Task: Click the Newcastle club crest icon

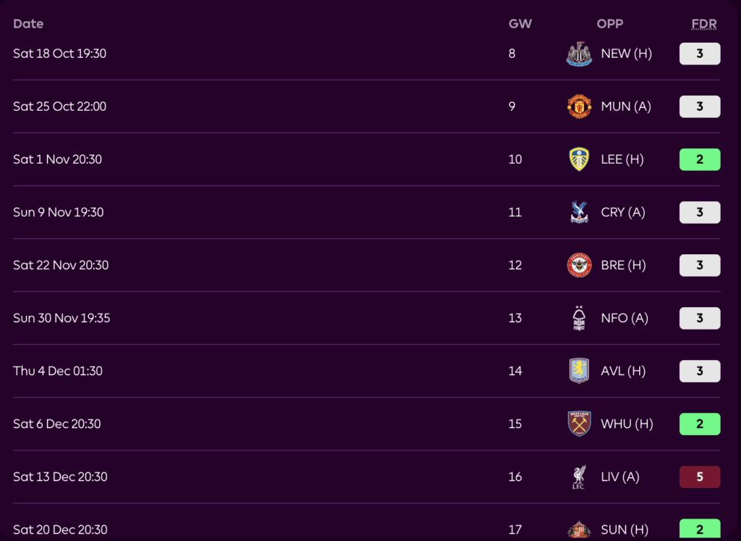Action: click(x=579, y=54)
